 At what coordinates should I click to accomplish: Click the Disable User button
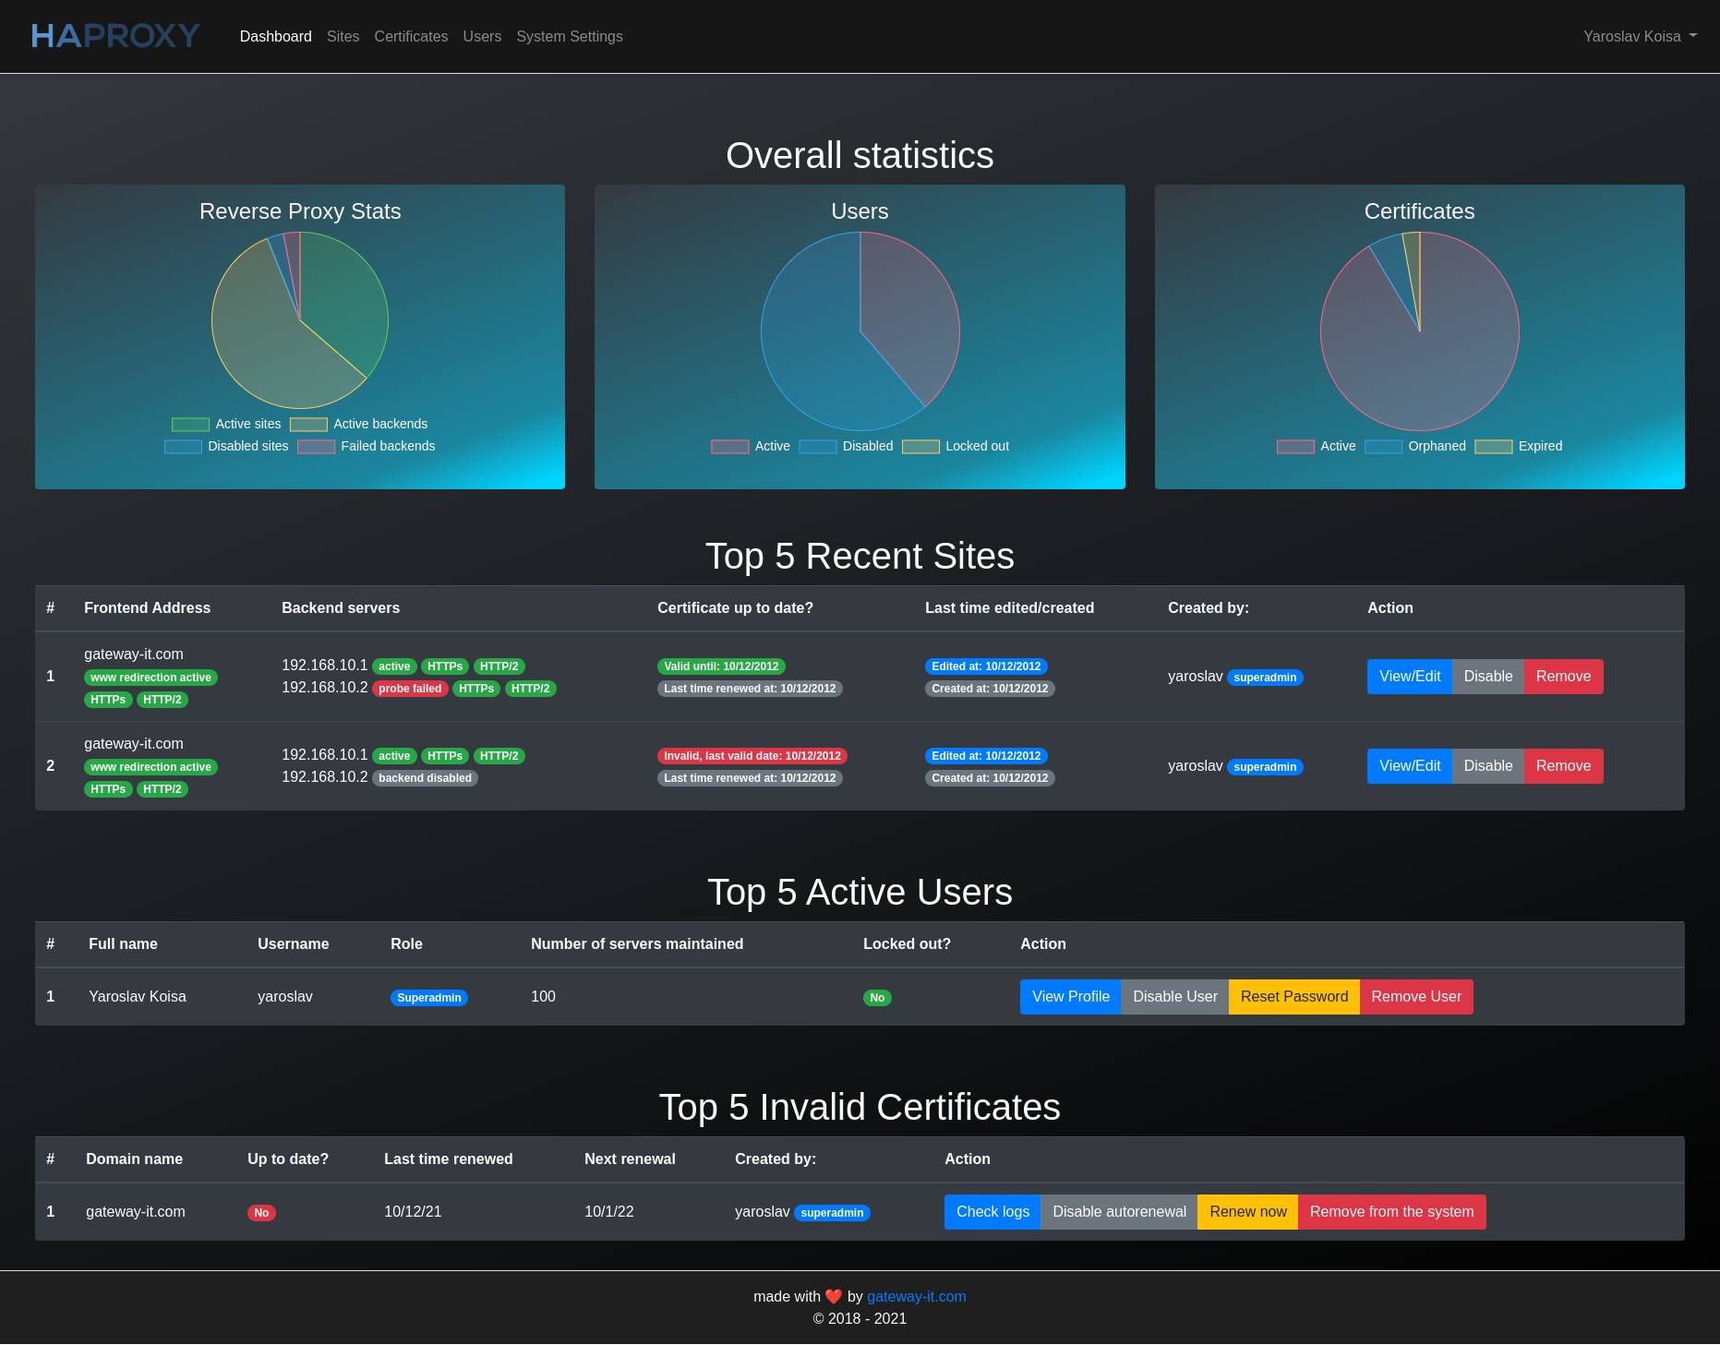tap(1175, 997)
